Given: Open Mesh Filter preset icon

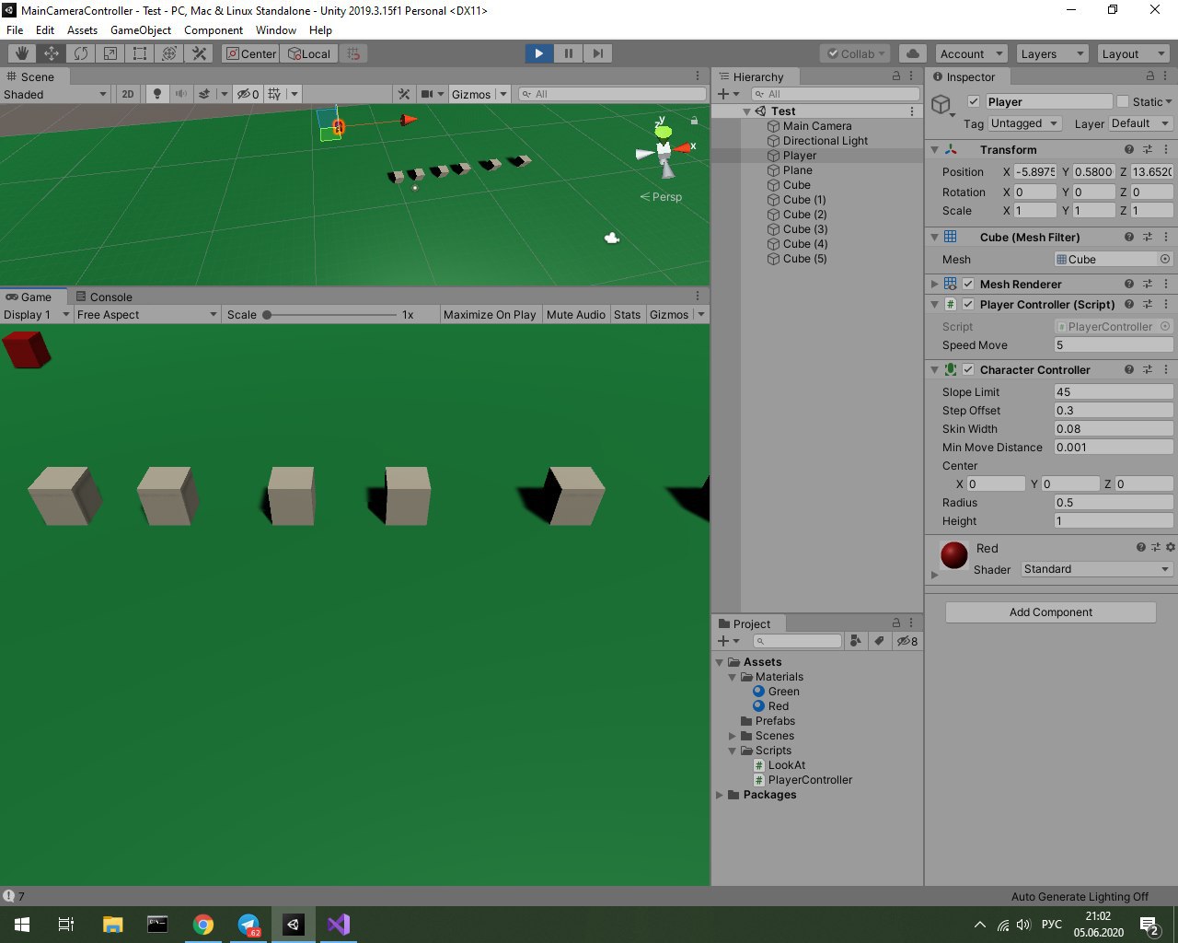Looking at the screenshot, I should pyautogui.click(x=1148, y=237).
